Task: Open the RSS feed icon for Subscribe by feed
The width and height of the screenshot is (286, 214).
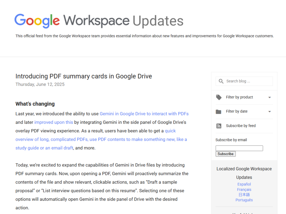Action: [x=219, y=126]
